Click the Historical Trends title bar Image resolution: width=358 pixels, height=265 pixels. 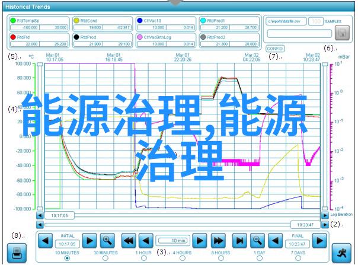click(179, 7)
